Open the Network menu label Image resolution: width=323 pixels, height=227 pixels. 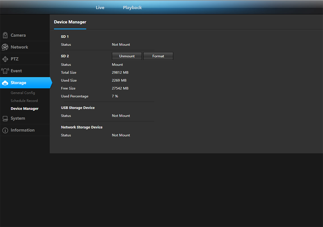pos(19,47)
